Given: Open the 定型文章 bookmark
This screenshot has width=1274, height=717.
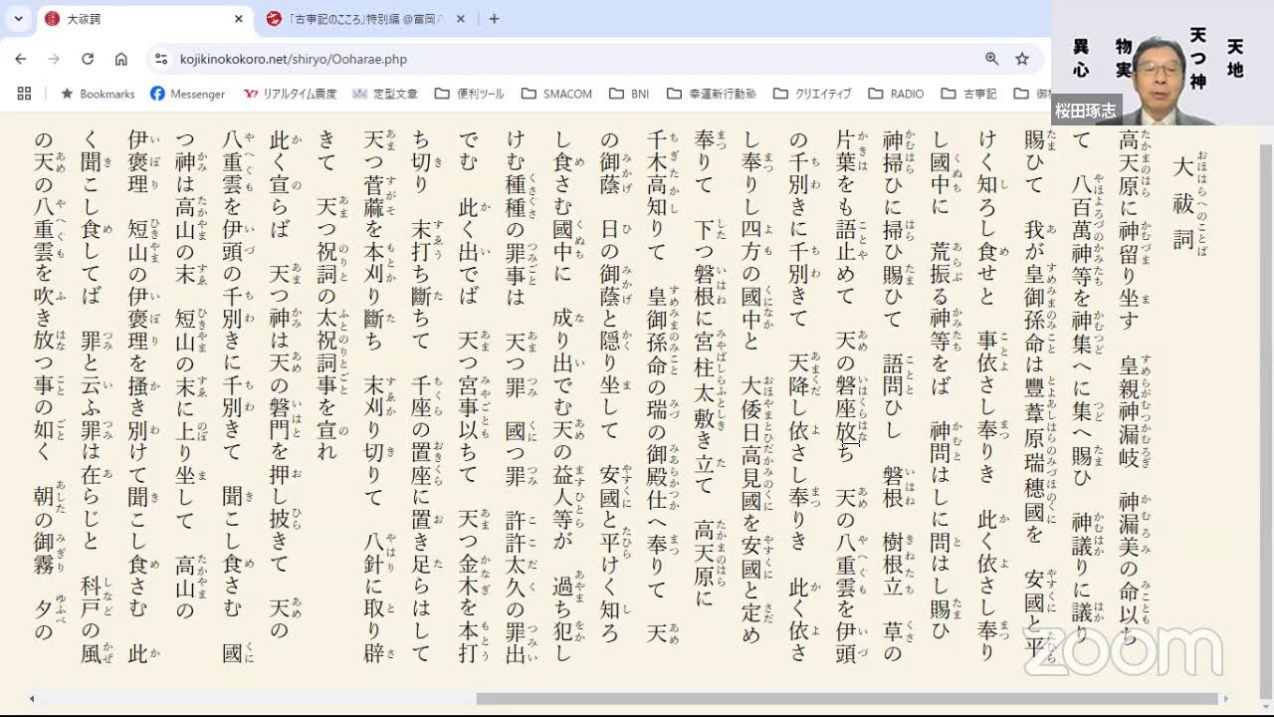Looking at the screenshot, I should click(384, 94).
